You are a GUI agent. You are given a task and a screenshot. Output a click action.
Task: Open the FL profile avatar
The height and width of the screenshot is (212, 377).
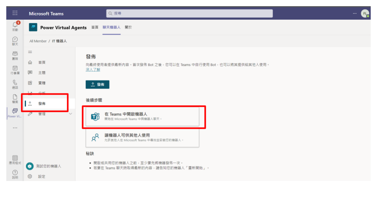point(365,13)
